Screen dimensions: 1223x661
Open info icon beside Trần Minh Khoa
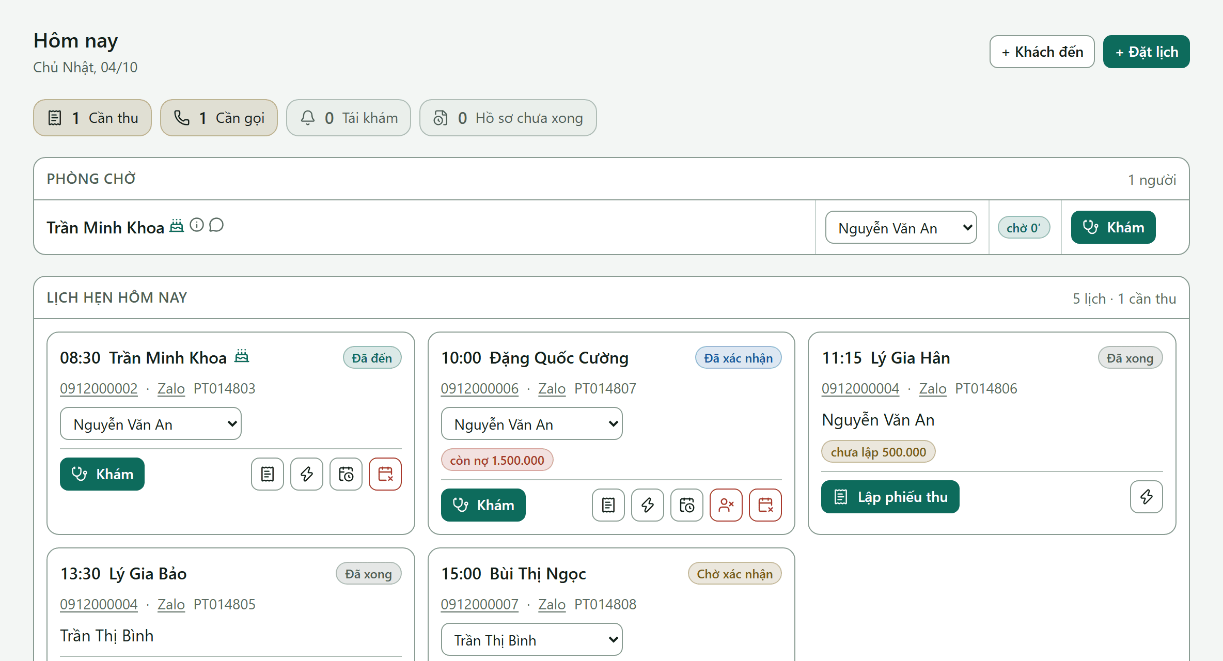[x=197, y=225]
